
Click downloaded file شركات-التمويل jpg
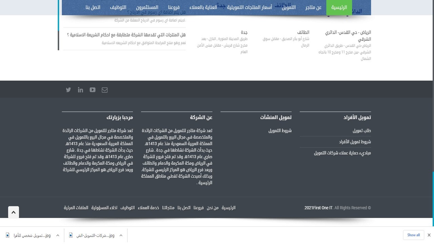click(x=95, y=235)
